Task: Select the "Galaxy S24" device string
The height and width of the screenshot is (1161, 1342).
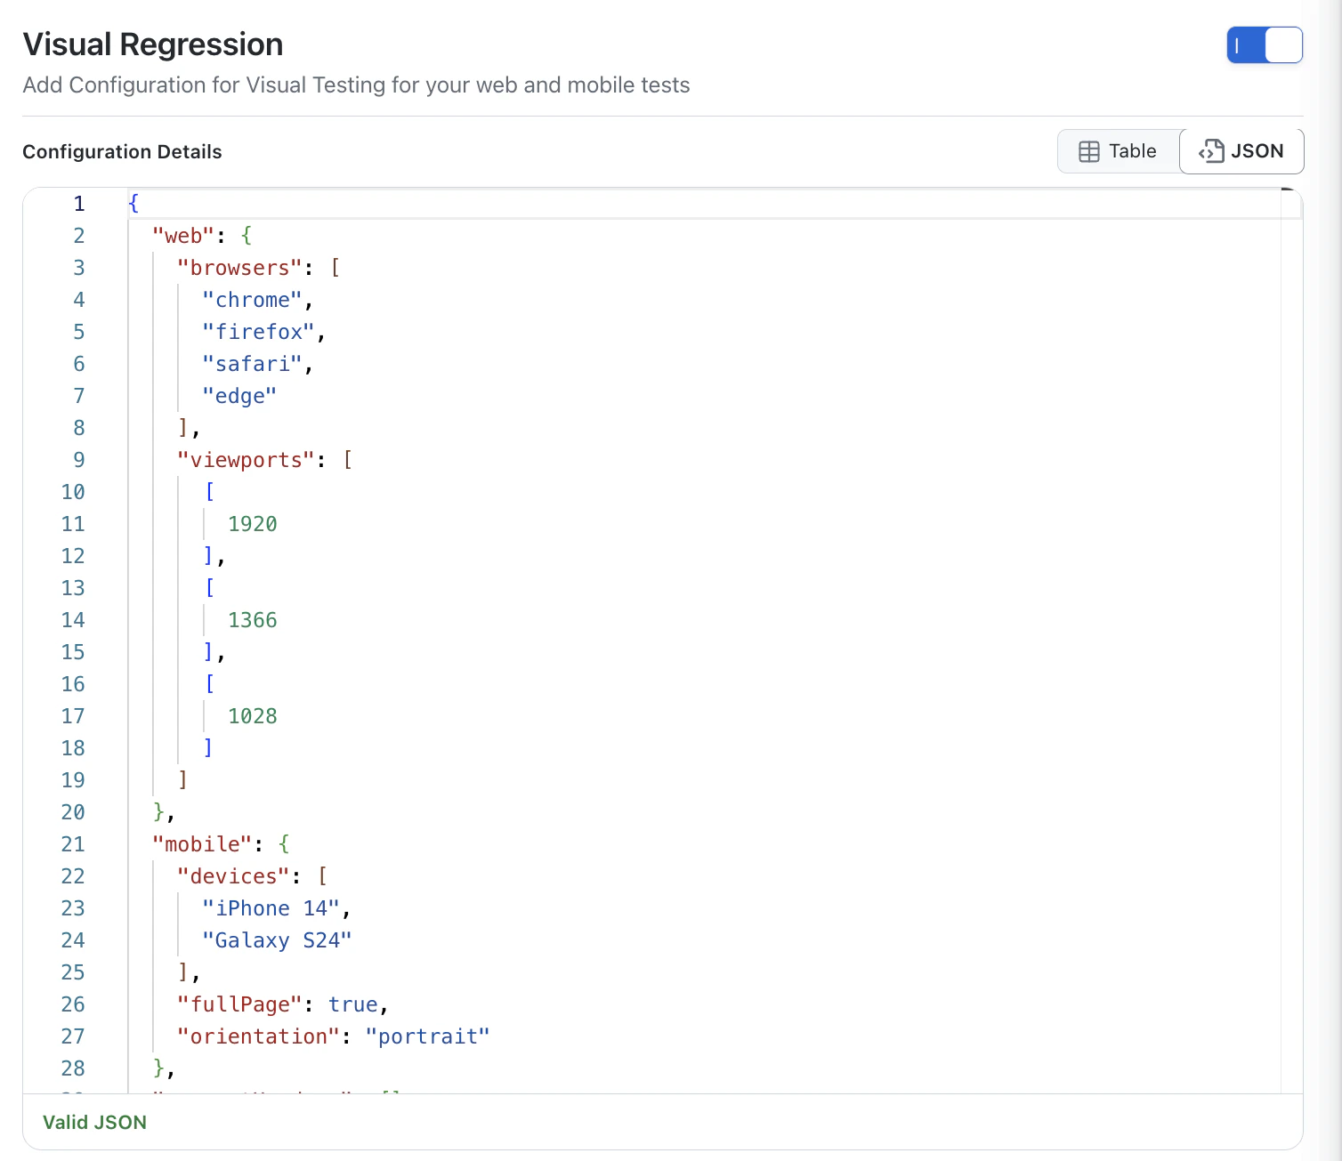Action: (x=277, y=940)
